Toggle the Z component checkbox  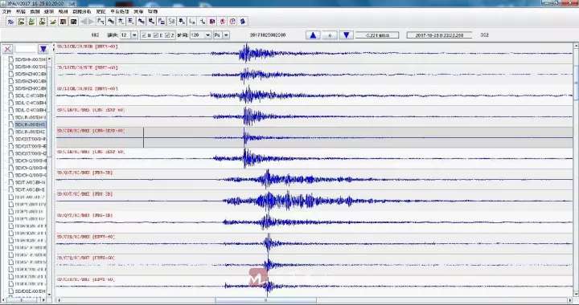tap(167, 35)
